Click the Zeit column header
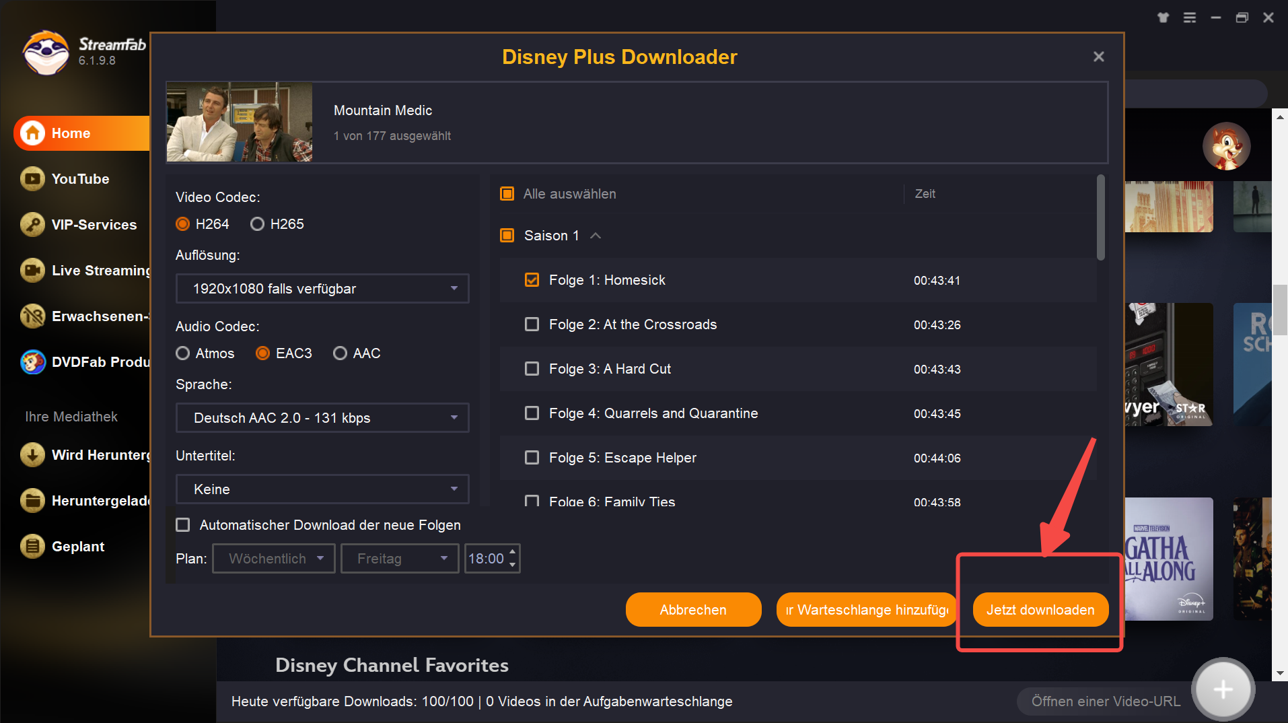1288x723 pixels. click(925, 194)
